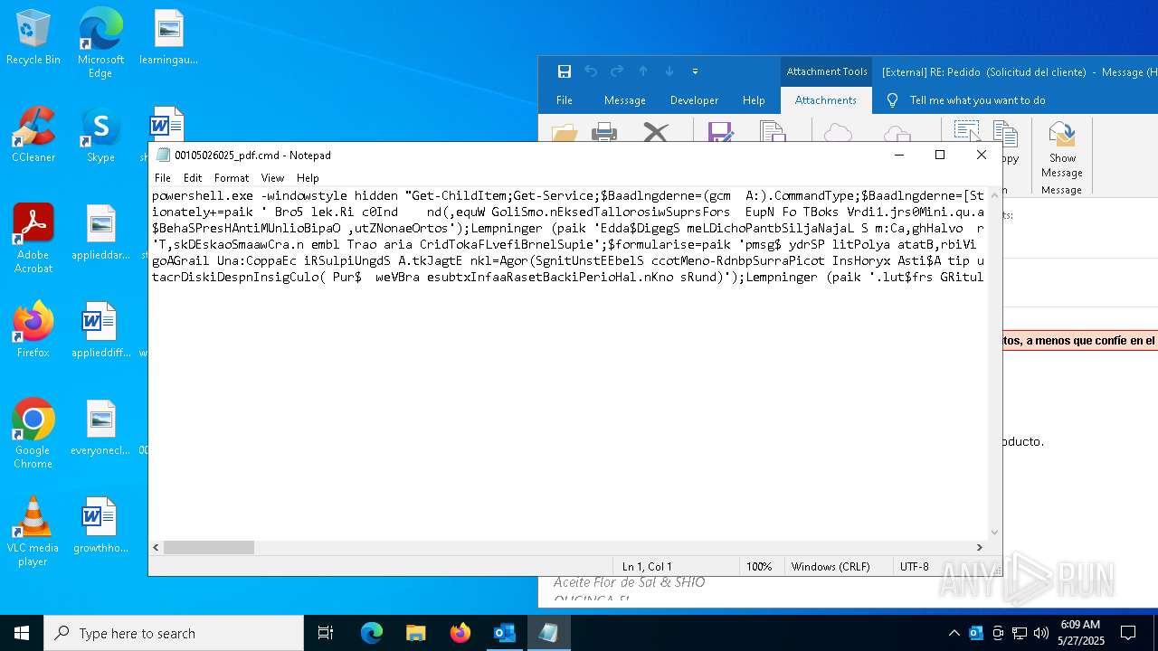Open Outlook File tab

[565, 100]
